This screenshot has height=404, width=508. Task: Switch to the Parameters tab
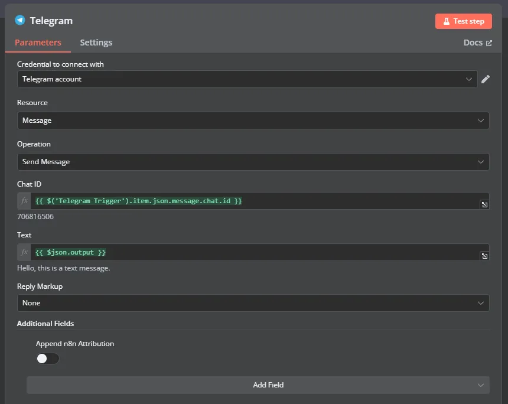[x=38, y=43]
